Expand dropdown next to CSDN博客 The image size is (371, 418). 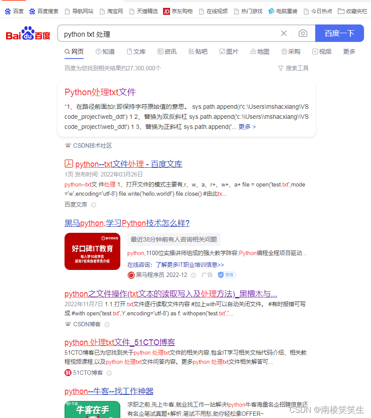pos(107,325)
